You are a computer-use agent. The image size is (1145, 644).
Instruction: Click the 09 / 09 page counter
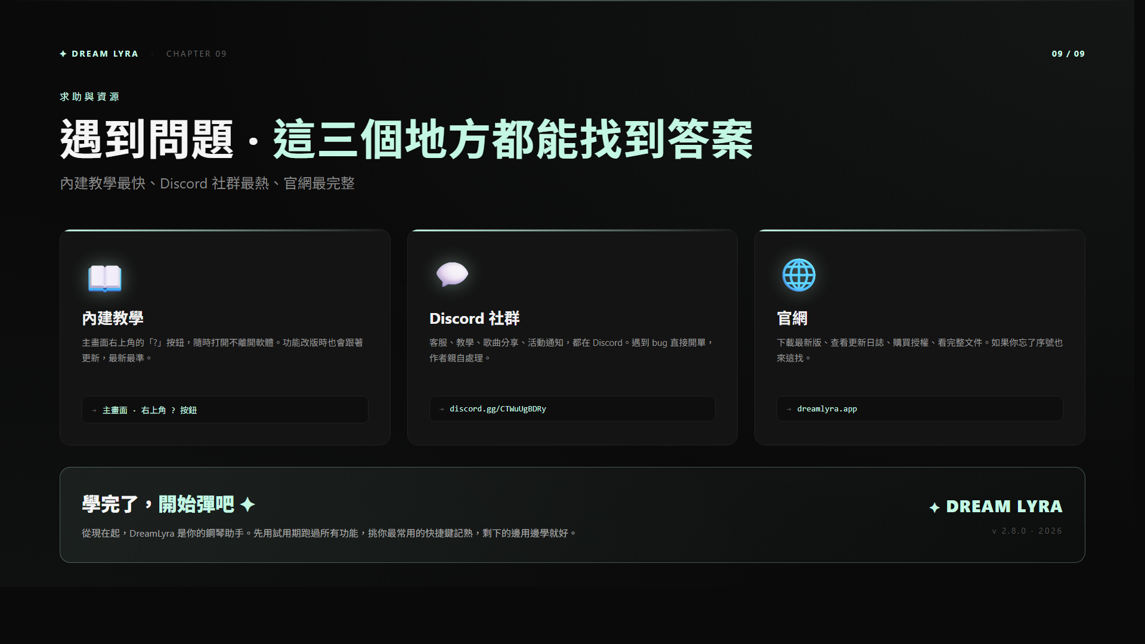point(1068,54)
